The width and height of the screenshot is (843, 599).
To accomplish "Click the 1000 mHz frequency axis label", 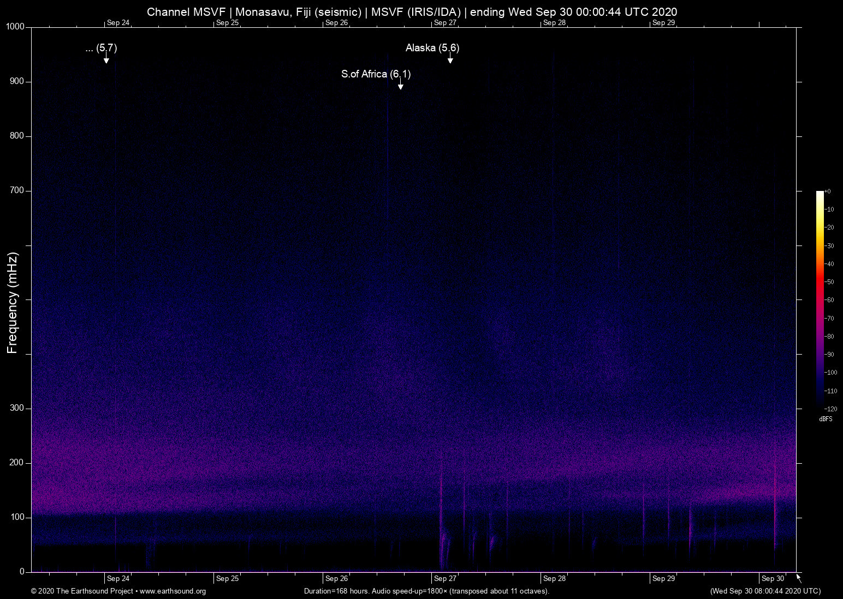I will point(15,27).
